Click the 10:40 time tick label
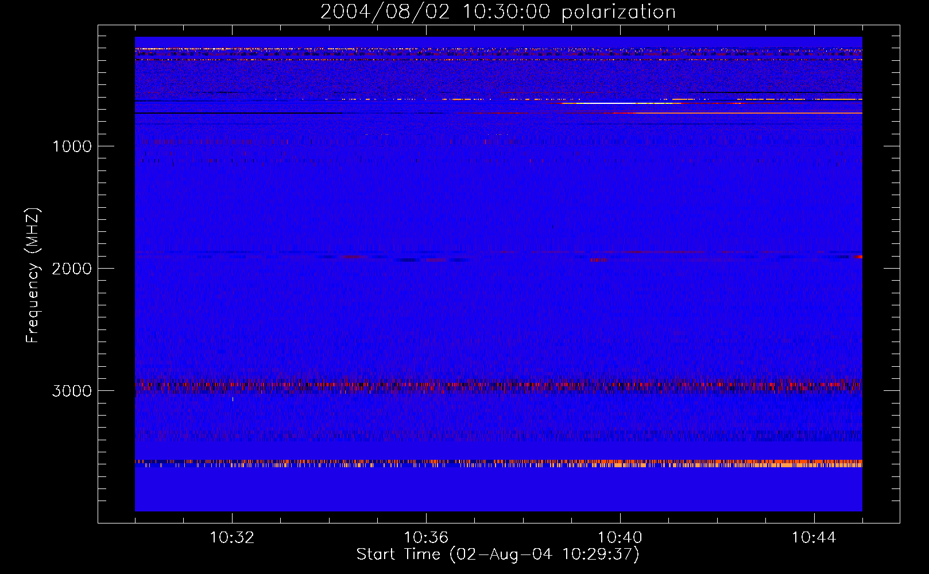 pos(620,538)
